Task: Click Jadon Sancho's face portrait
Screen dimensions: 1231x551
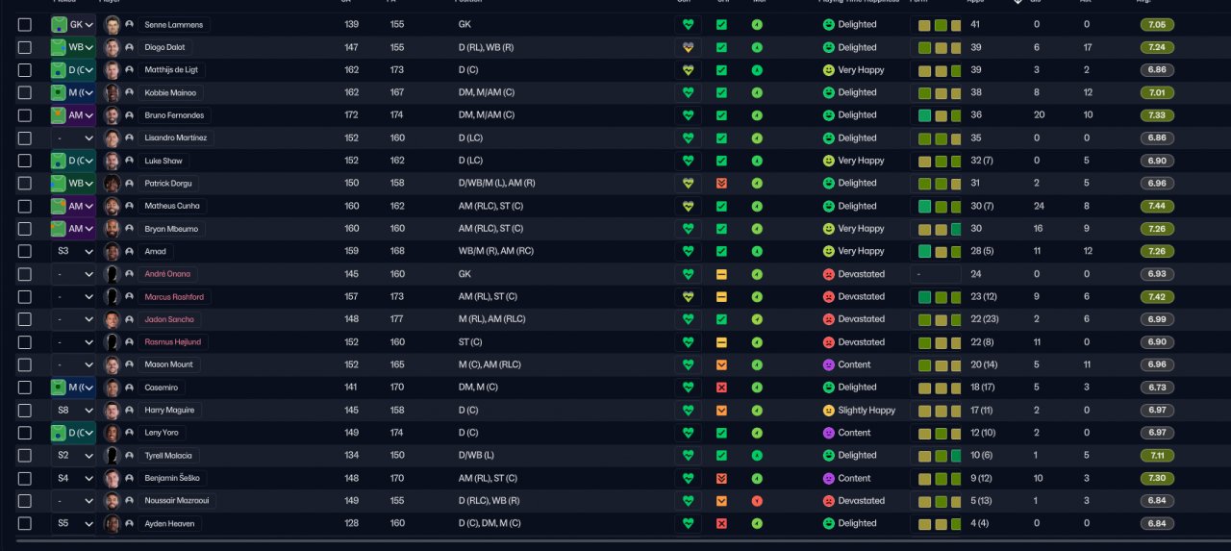Action: (x=113, y=319)
